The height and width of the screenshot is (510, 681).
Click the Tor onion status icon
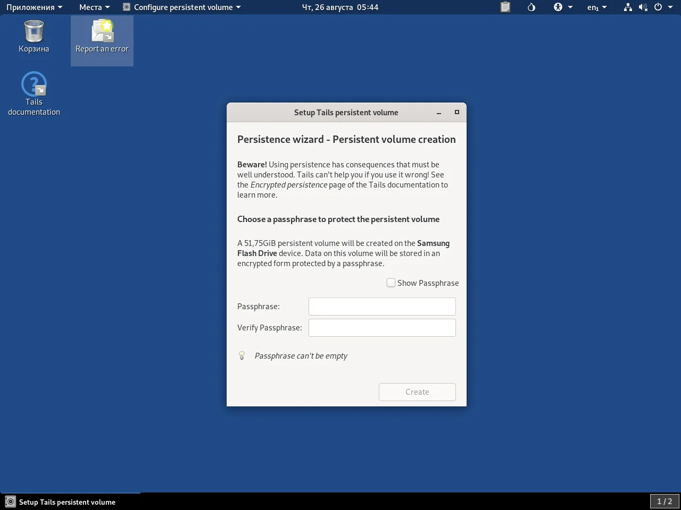coord(531,7)
